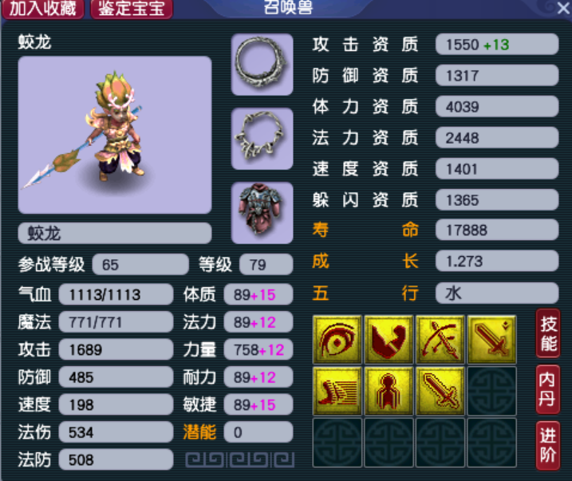Close the 召唤兽 window
The width and height of the screenshot is (572, 481).
pos(563,8)
